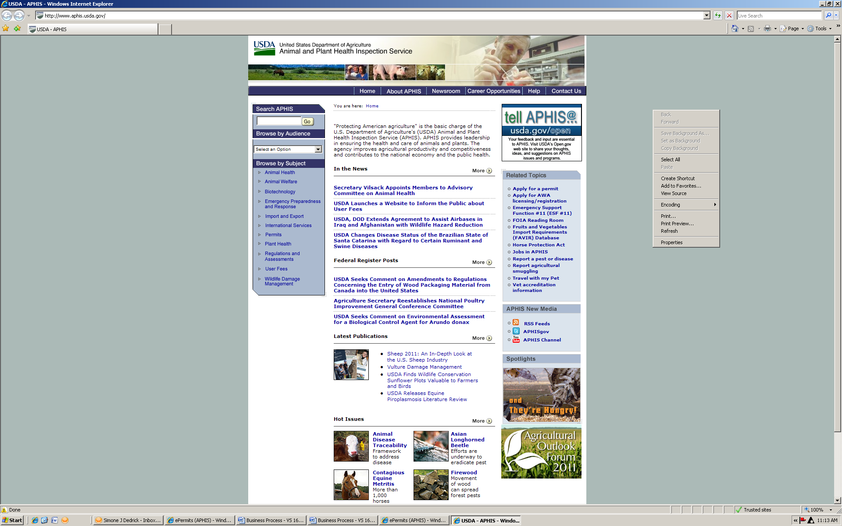This screenshot has height=526, width=842.
Task: Open the Favorites Center star icon
Action: [6, 28]
